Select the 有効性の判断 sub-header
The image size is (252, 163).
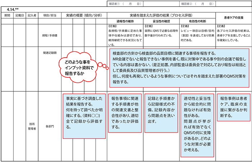[x=197, y=21]
